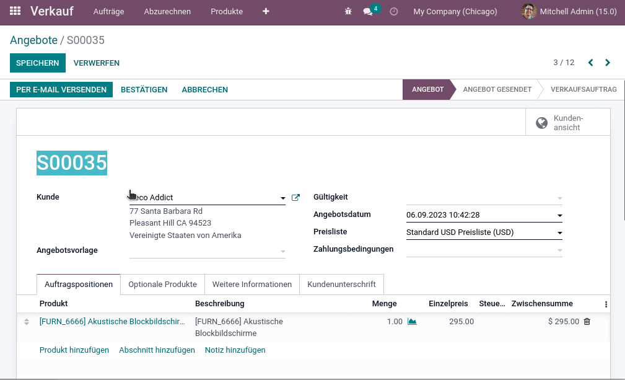The width and height of the screenshot is (625, 380).
Task: Switch to Optionale Produkte tab
Action: pos(163,285)
